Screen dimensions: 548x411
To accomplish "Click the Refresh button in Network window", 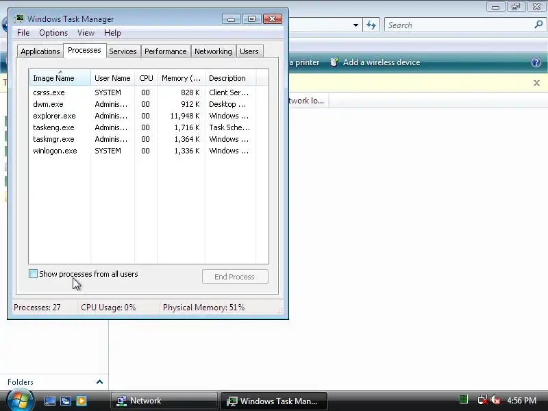I will (371, 25).
